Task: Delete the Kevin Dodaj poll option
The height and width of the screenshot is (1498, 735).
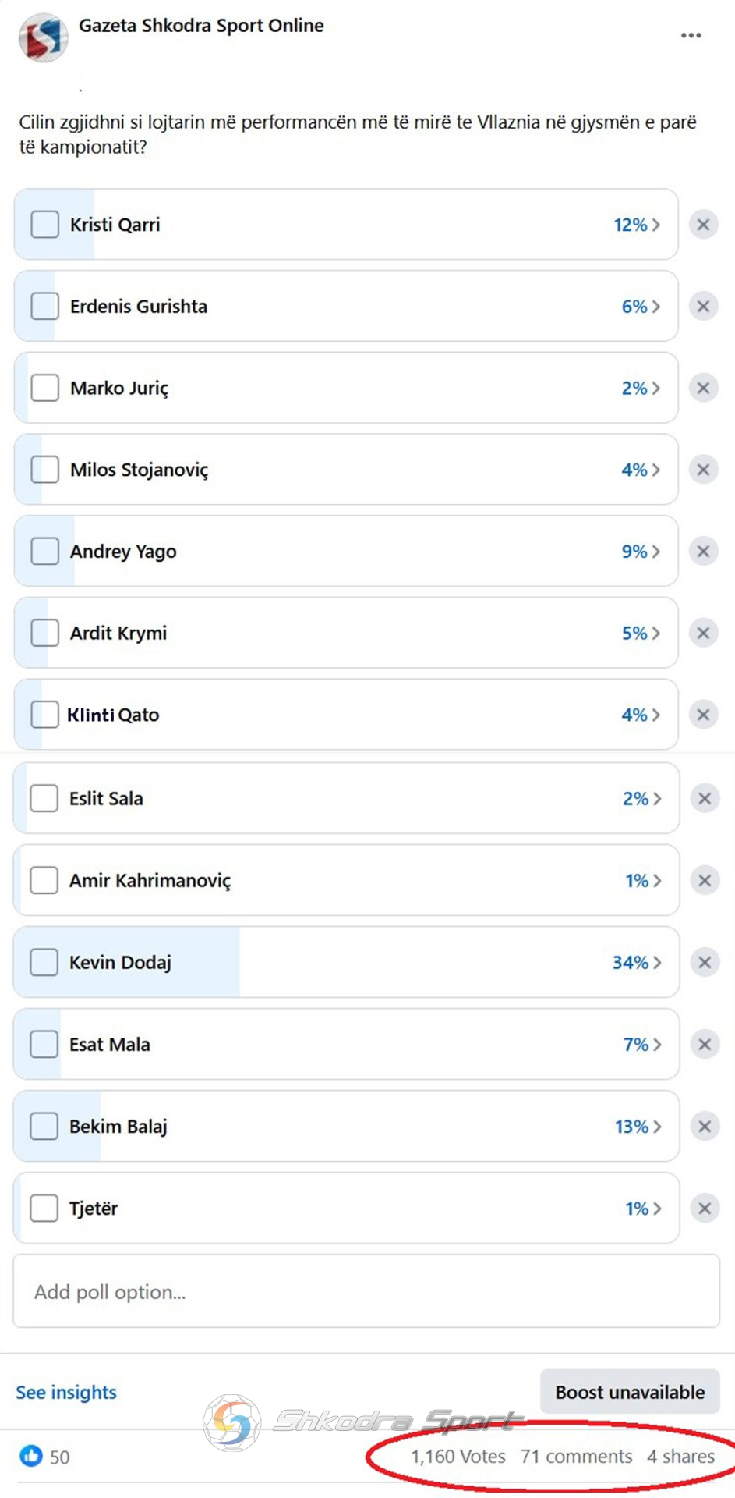Action: point(705,962)
